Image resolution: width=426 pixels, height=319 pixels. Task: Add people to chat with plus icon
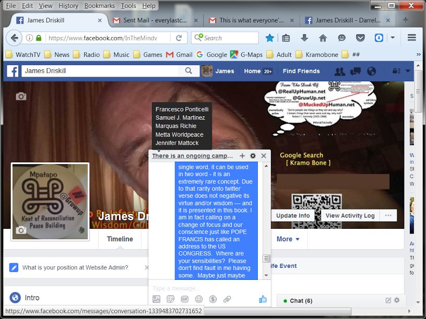(242, 156)
